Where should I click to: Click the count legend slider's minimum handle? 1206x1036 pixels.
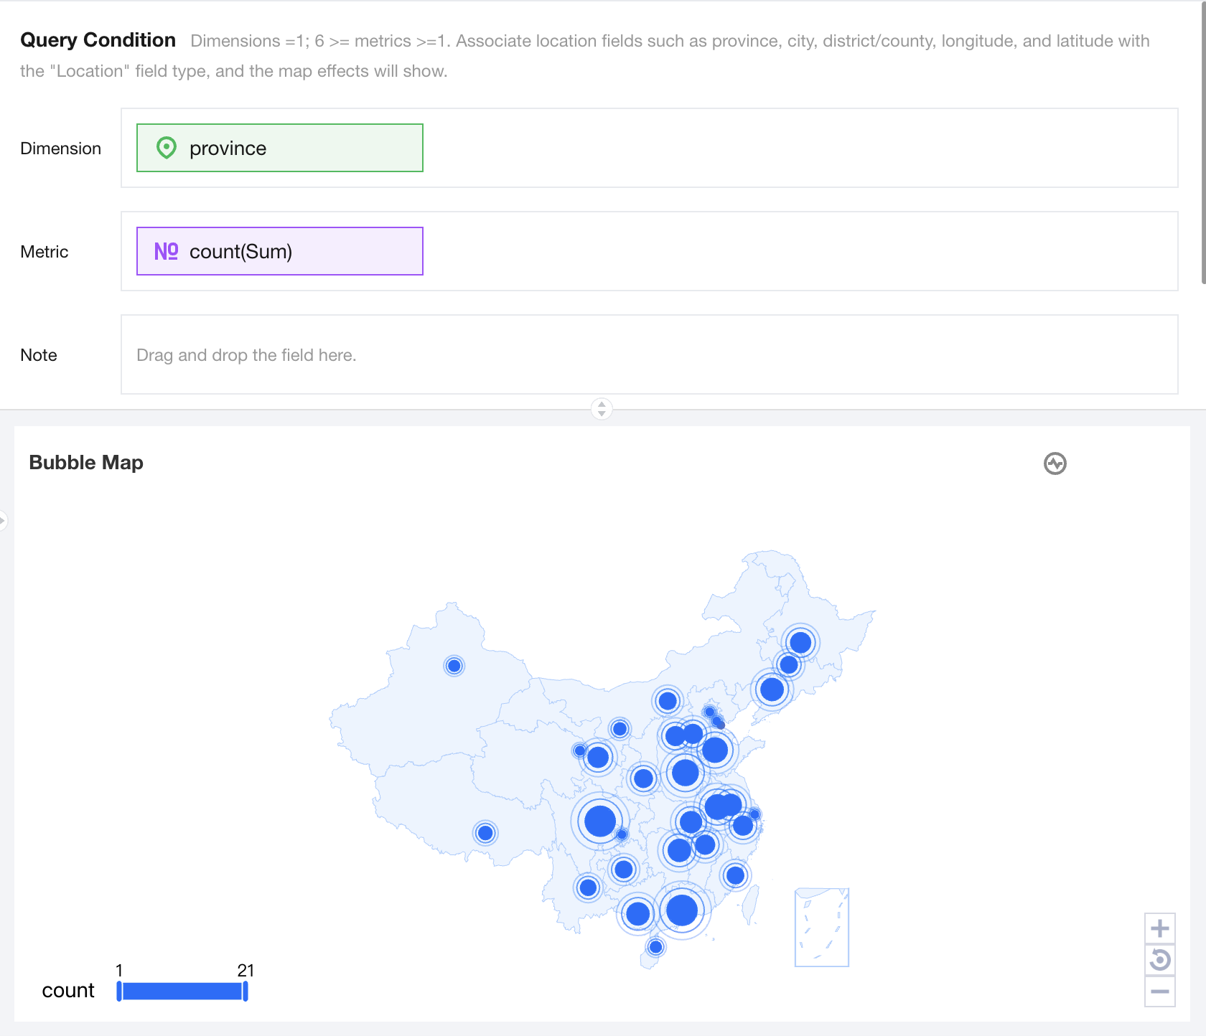119,991
